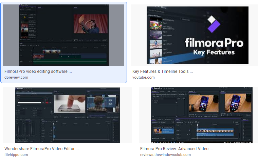The width and height of the screenshot is (258, 159).
Task: Click the 'Filmora Pro Review: Advanced Video ...' title
Action: click(177, 148)
